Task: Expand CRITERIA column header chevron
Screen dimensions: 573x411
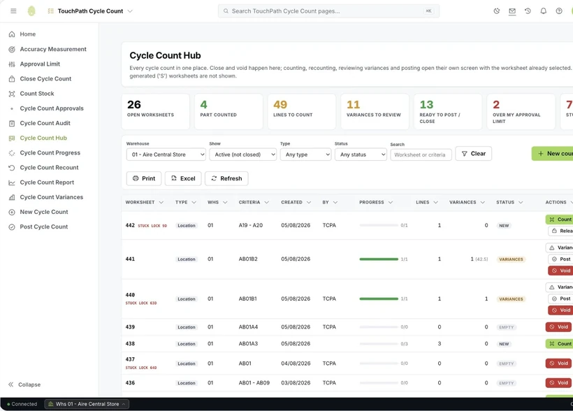Action: coord(267,202)
